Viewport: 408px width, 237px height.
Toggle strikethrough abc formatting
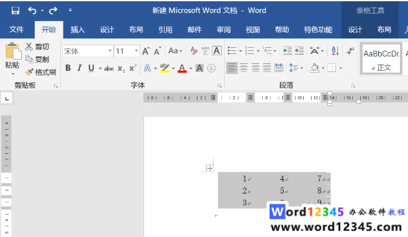tap(109, 68)
